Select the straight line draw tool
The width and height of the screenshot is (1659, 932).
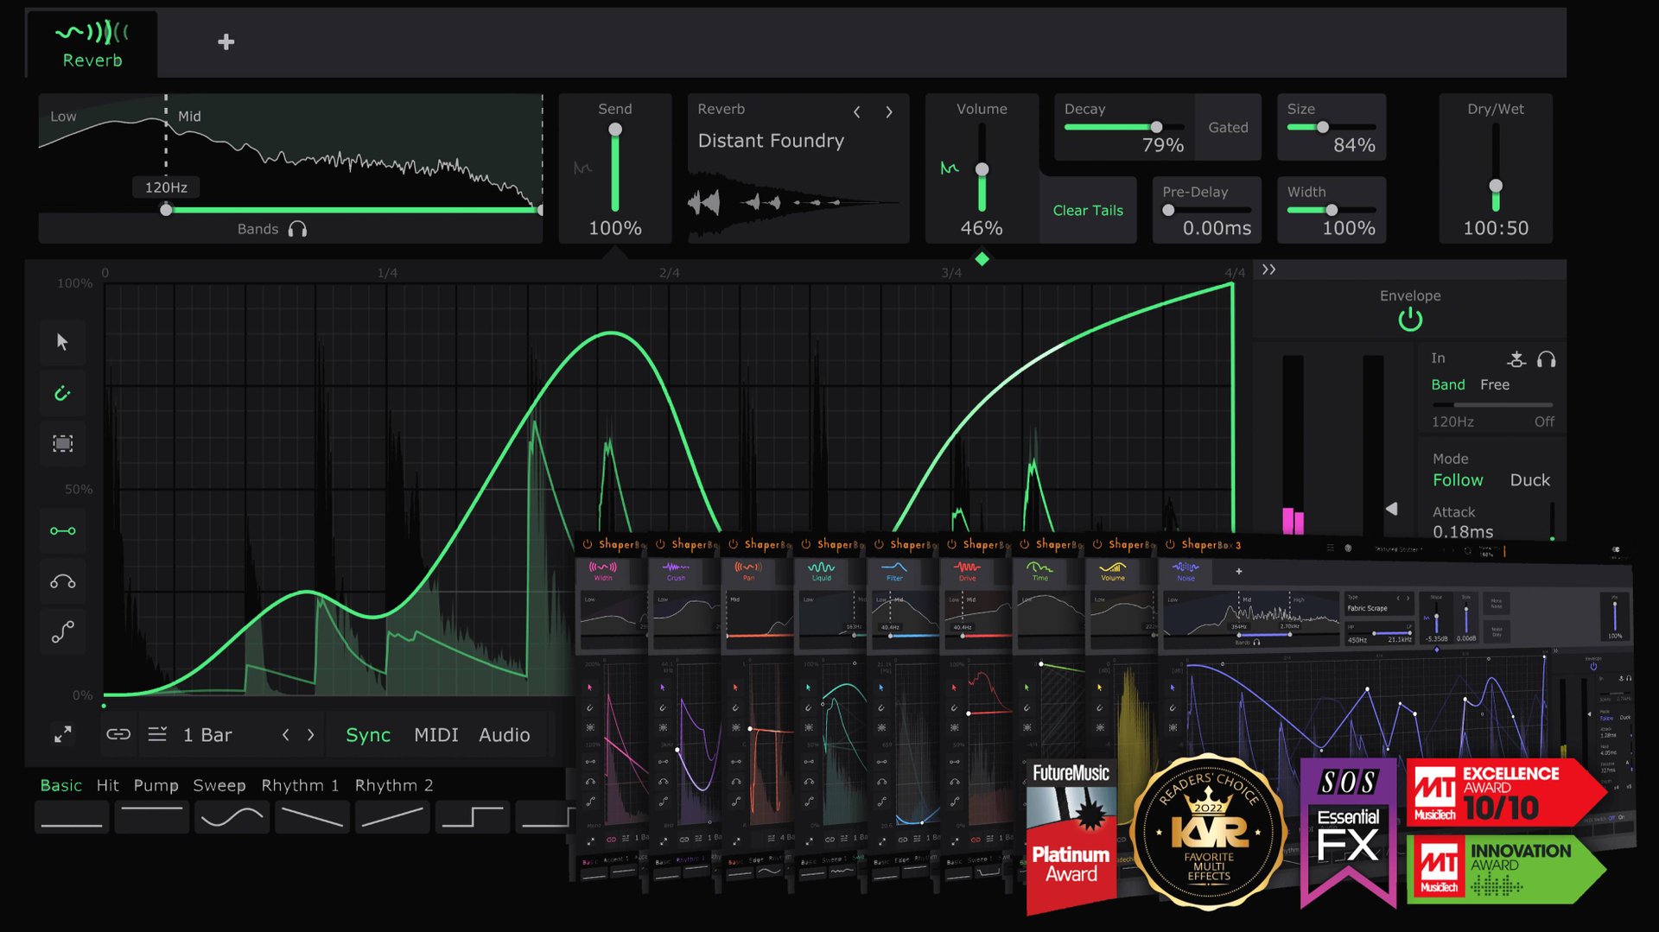click(x=62, y=530)
